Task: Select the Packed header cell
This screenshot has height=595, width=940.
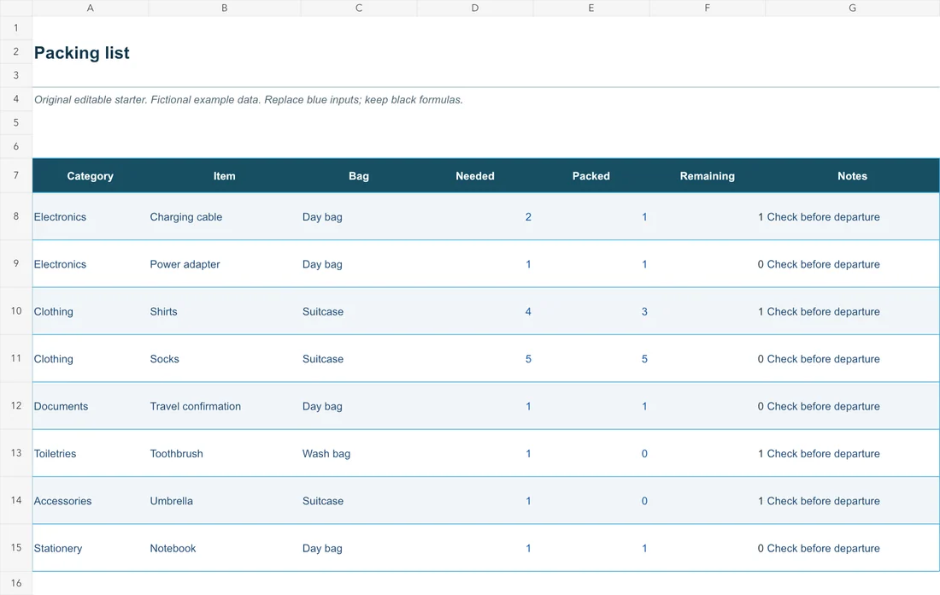Action: point(591,176)
